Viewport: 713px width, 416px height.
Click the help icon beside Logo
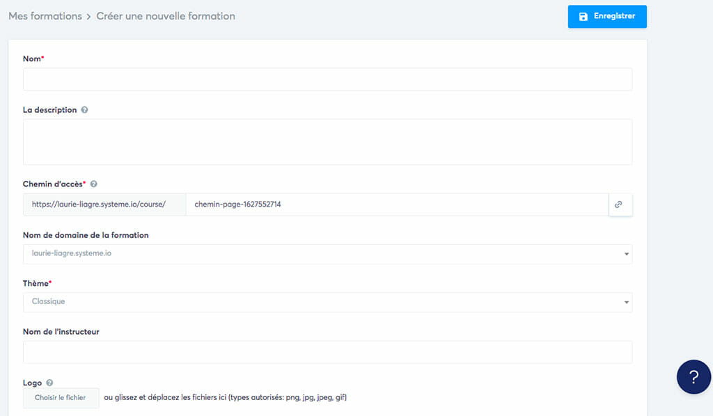pos(49,383)
